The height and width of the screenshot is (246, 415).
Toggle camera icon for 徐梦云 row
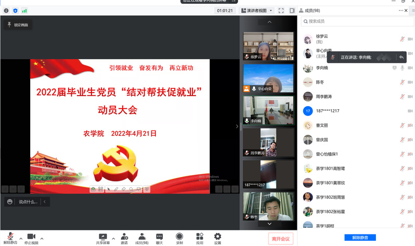[x=410, y=39]
